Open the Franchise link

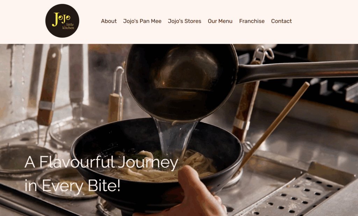252,21
